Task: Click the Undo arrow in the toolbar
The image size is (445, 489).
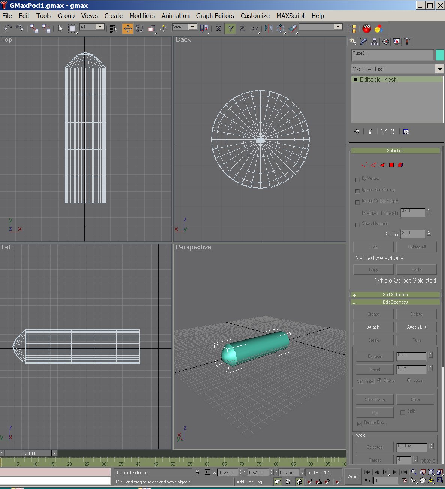Action: point(8,28)
